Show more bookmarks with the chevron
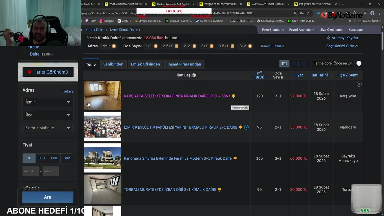Screen dimensions: 384x216 tap(350, 21)
